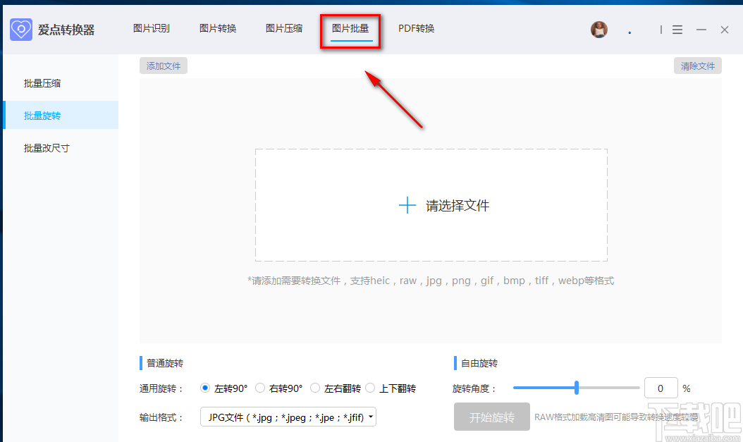Enable the 左右翻转 flip option
This screenshot has width=743, height=442.
pos(315,388)
